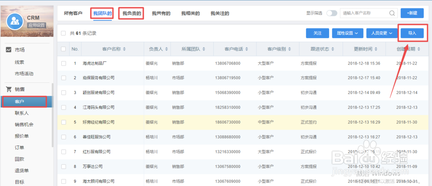Click the CRM app avatar icon
The height and width of the screenshot is (186, 432).
pyautogui.click(x=15, y=21)
